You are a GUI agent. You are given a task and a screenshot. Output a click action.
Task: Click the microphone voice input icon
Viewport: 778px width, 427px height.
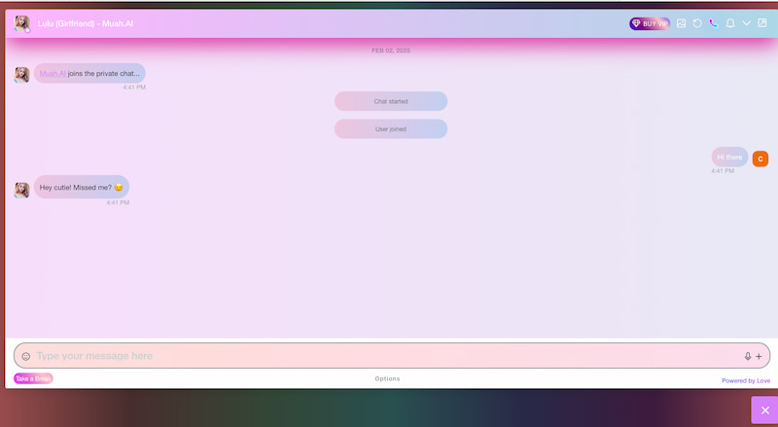[x=748, y=356]
